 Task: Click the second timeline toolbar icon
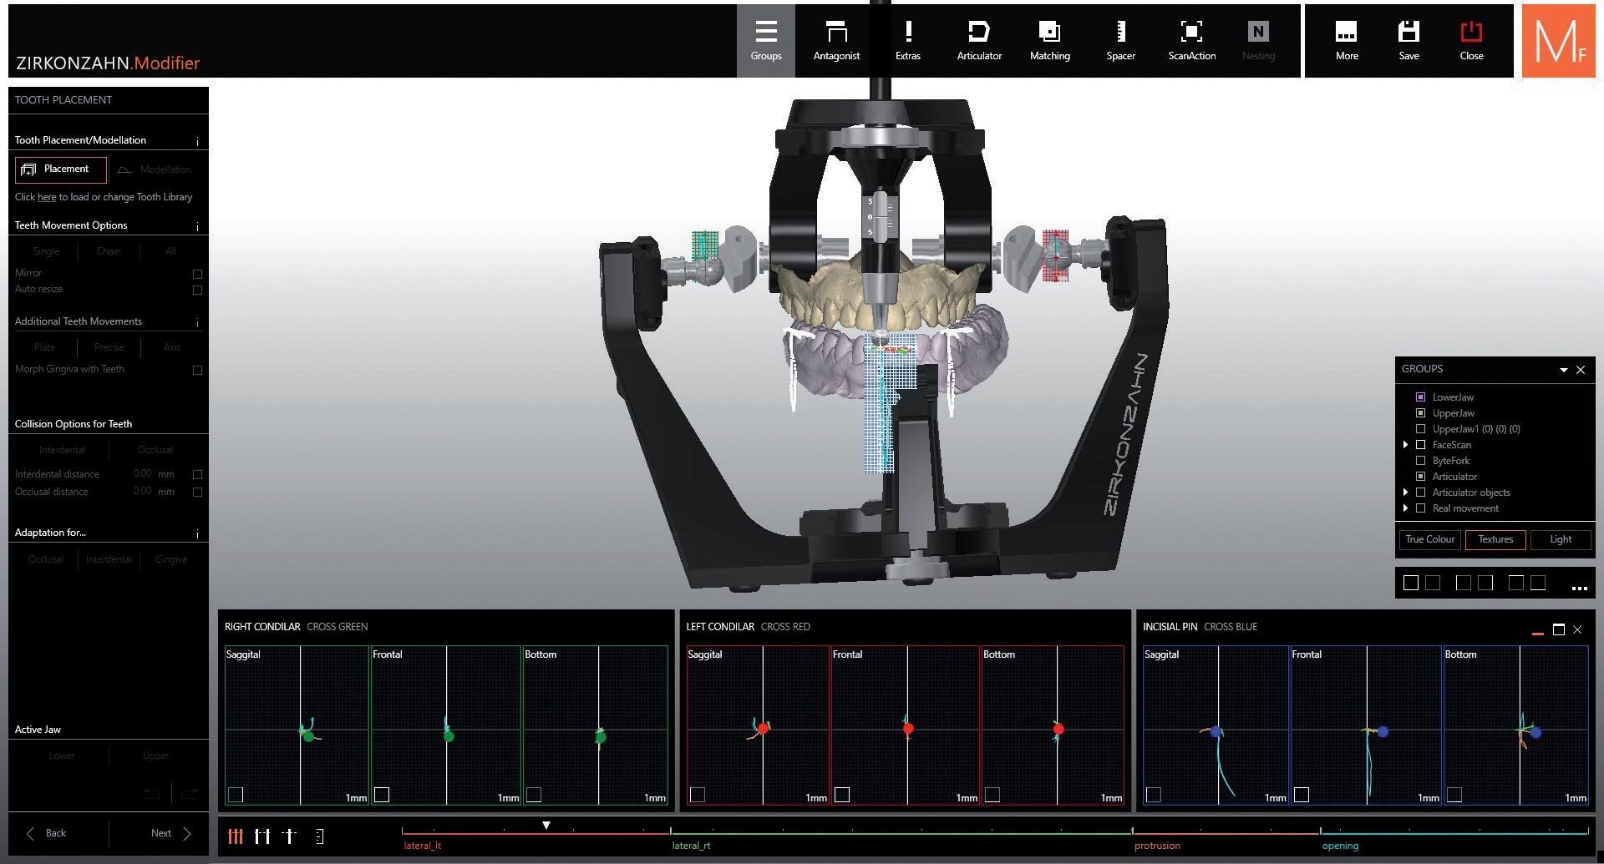(x=262, y=836)
